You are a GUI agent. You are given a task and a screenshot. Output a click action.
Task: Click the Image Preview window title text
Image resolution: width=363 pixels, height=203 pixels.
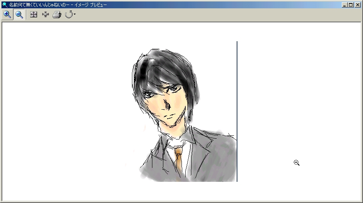[57, 5]
